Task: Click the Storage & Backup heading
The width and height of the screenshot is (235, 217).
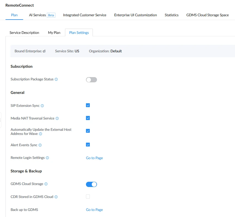Action: [26, 171]
